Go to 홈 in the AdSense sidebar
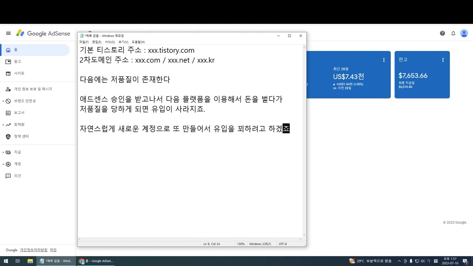The height and width of the screenshot is (266, 473). [35, 50]
